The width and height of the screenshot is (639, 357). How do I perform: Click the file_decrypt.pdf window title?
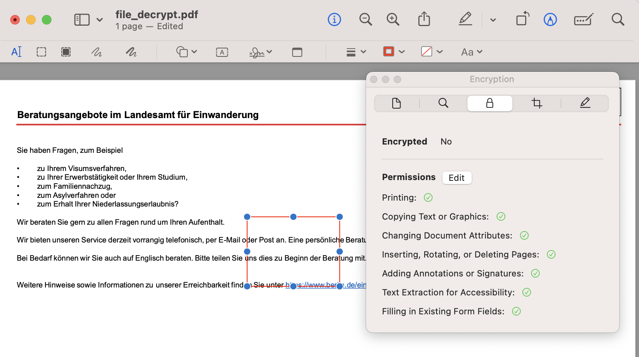click(157, 15)
